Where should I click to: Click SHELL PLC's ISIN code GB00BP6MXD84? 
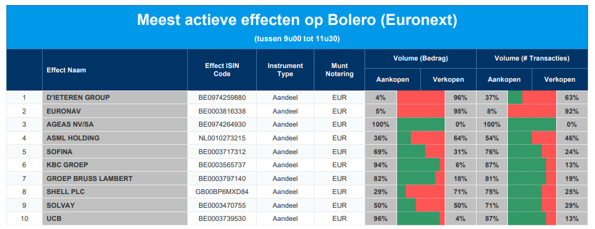pos(222,192)
